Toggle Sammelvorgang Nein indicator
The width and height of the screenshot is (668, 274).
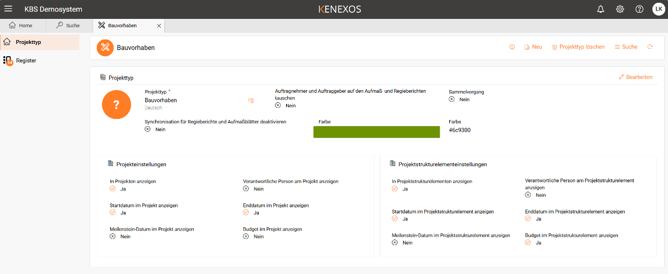point(451,99)
